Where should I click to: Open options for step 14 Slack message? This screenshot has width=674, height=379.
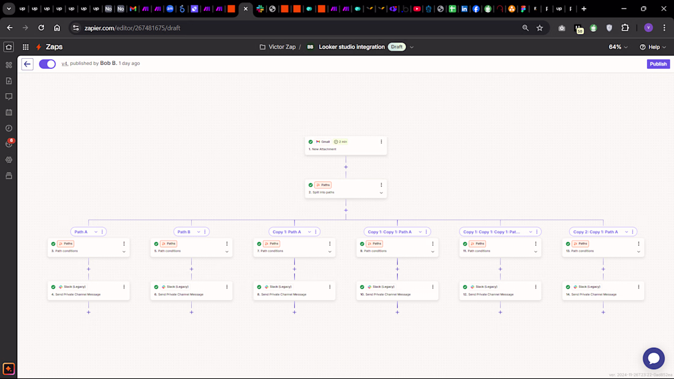pyautogui.click(x=638, y=287)
